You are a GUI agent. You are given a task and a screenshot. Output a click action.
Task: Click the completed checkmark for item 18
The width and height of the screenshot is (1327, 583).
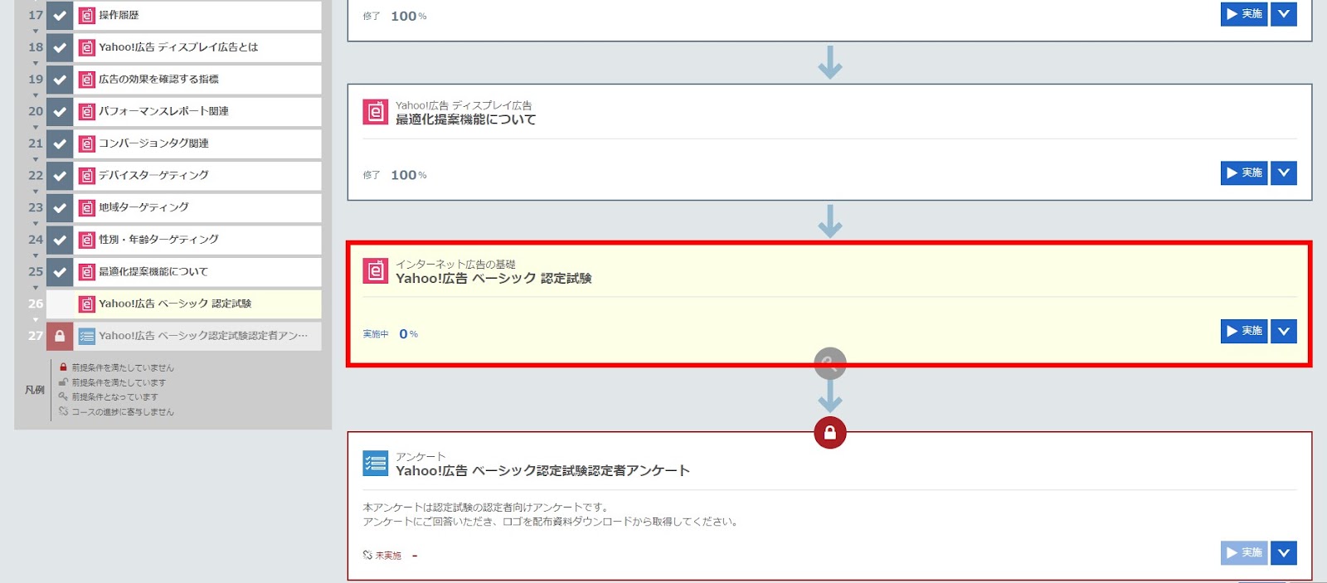click(x=60, y=47)
